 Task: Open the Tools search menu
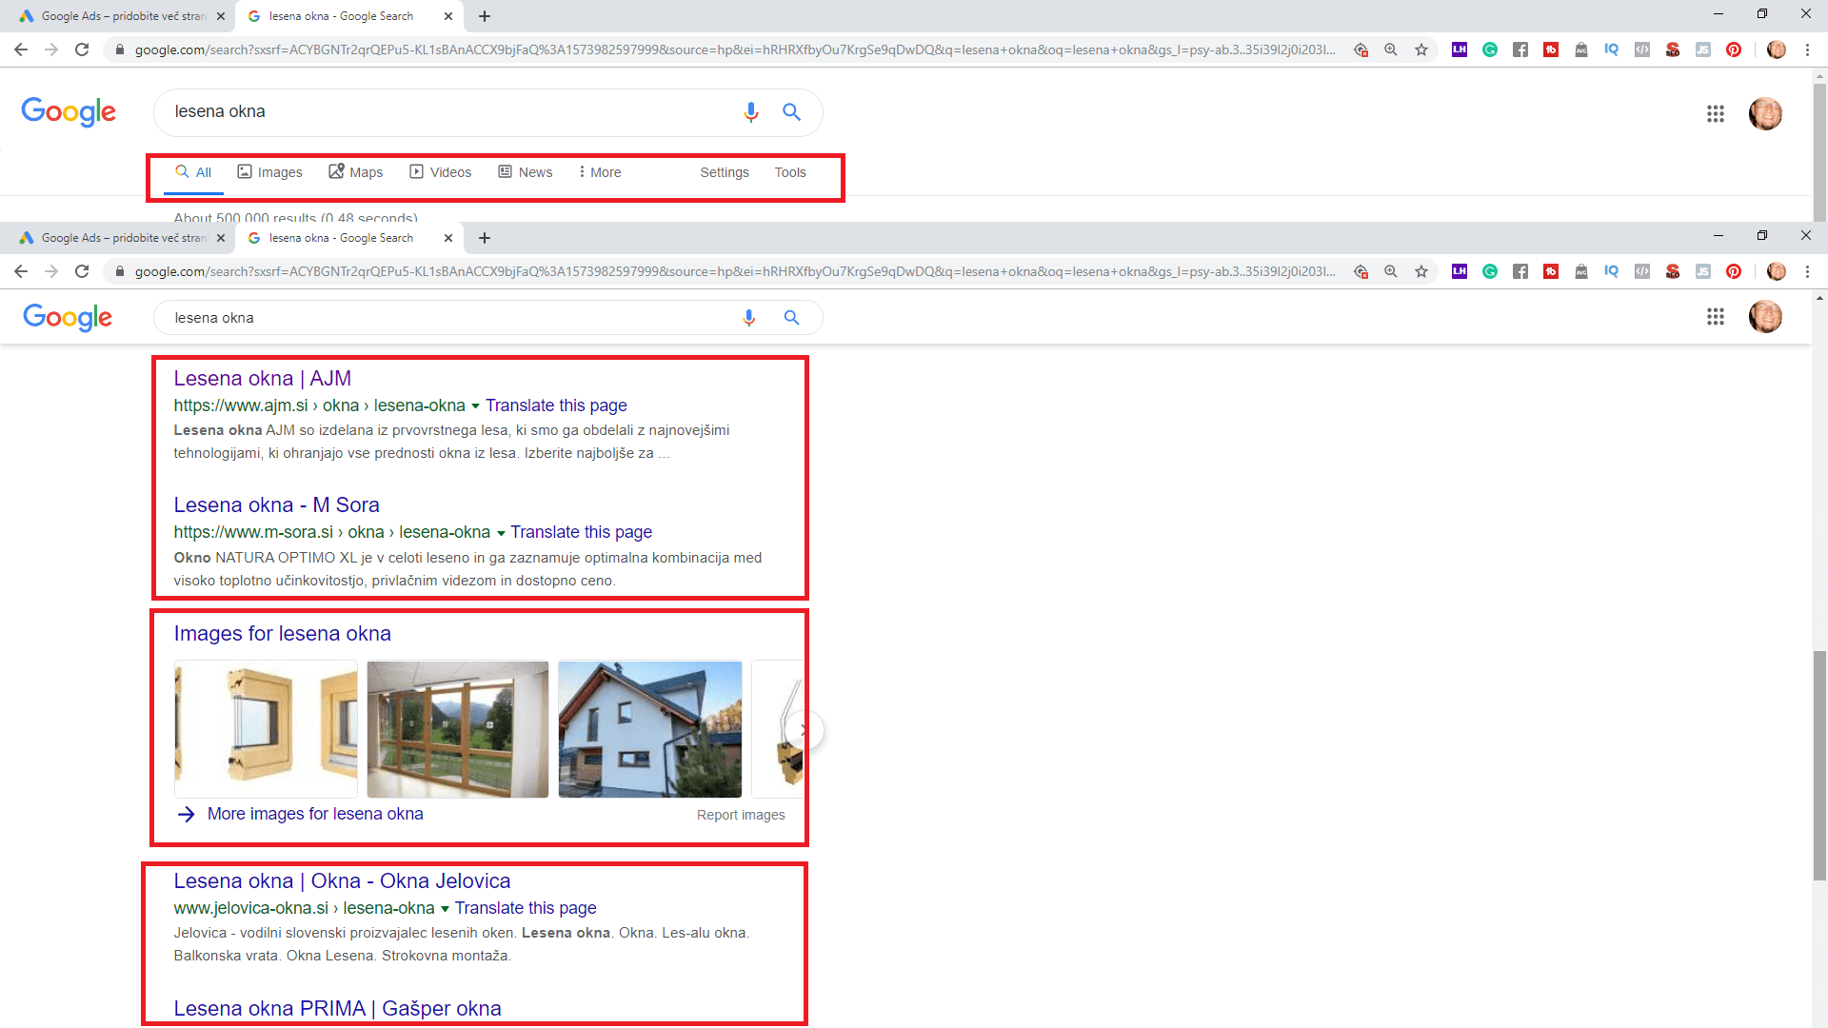(x=789, y=172)
